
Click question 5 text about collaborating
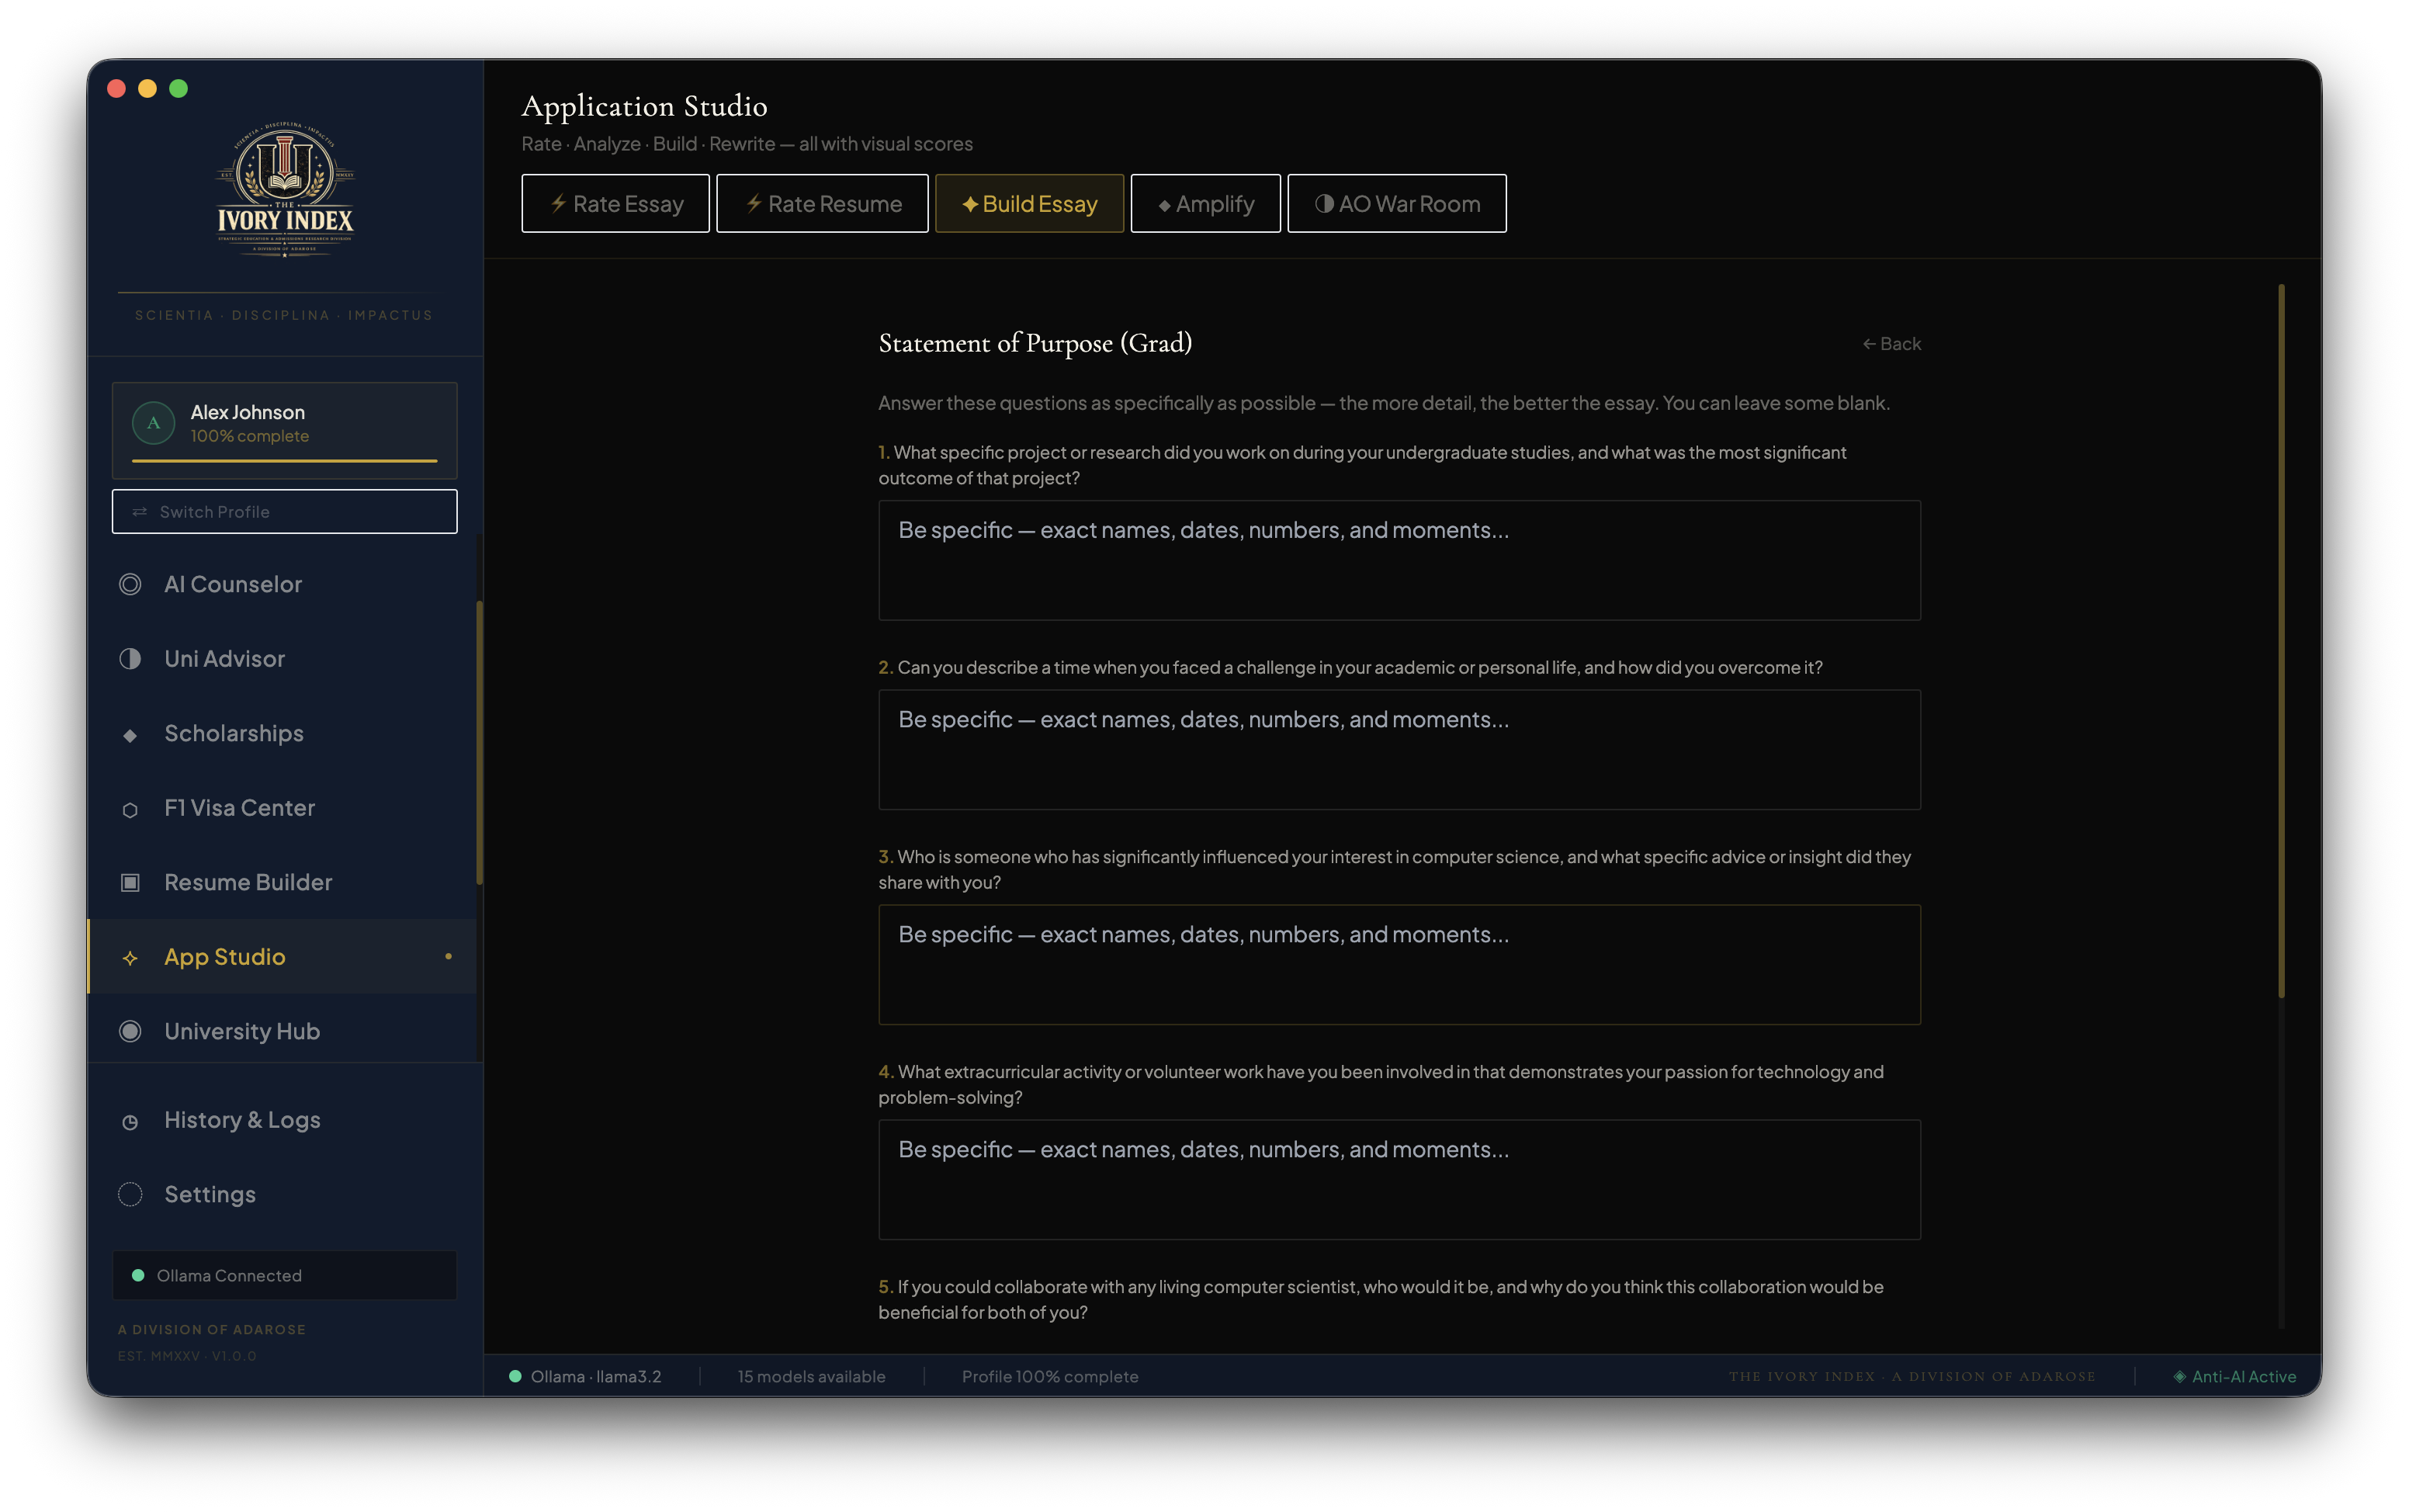tap(1381, 1299)
